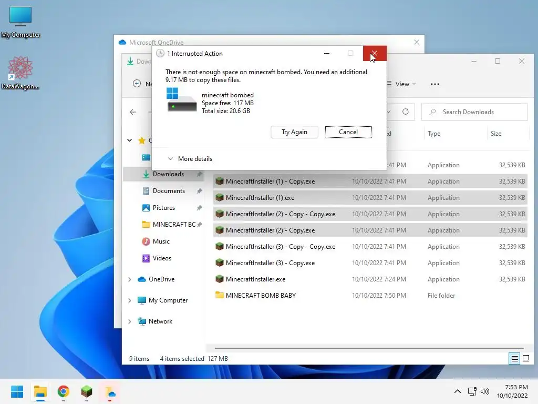
Task: Click the MINECRAFT BOMB BABY folder icon
Action: (x=219, y=295)
